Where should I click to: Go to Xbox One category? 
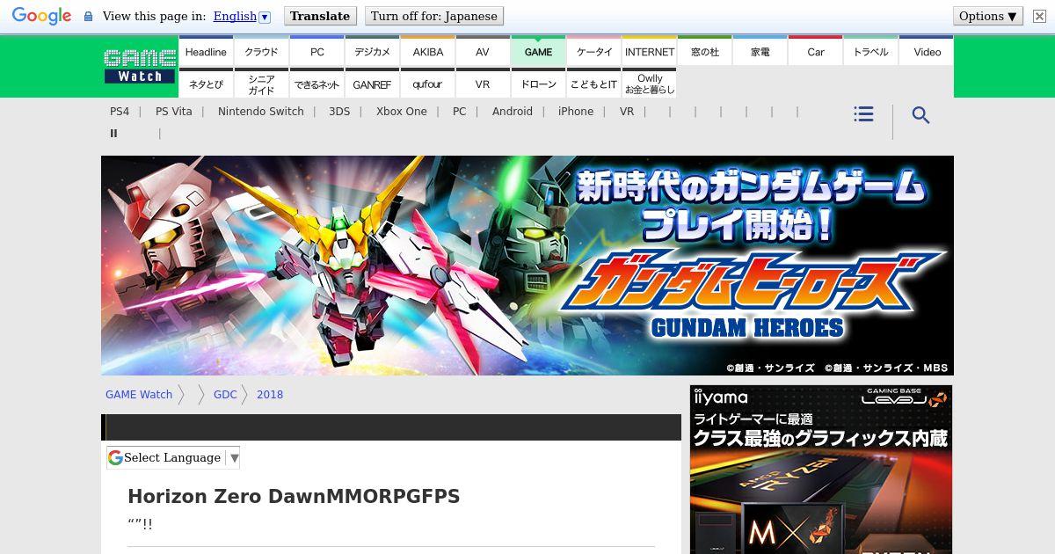pyautogui.click(x=402, y=112)
